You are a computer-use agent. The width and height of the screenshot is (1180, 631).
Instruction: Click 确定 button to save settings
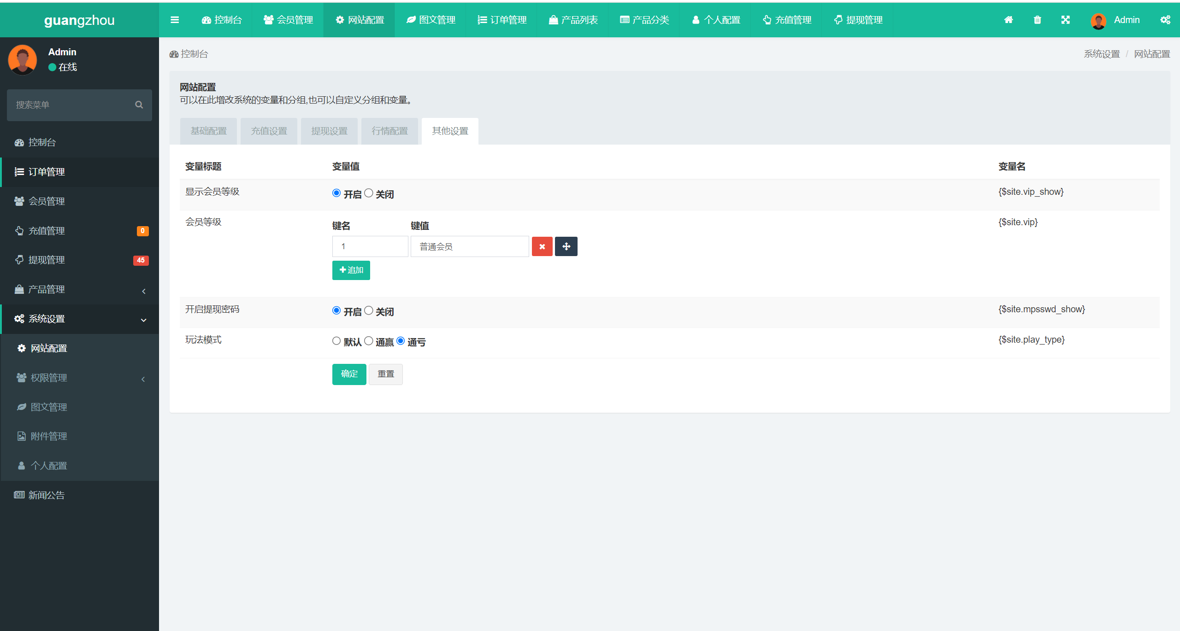coord(350,373)
